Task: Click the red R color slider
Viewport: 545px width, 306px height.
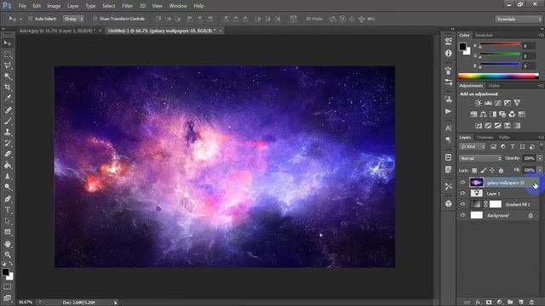Action: tap(500, 44)
